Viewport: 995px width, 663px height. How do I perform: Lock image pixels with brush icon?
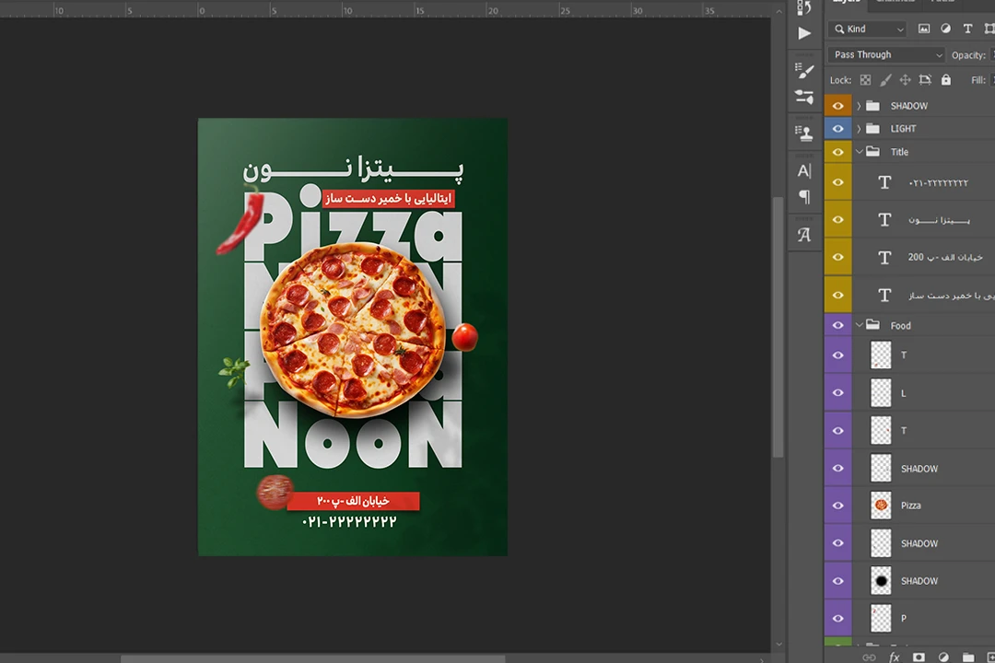885,80
